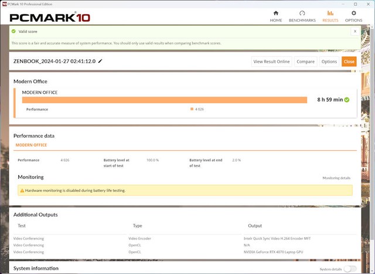Open the Options gear icon
Viewport: 375px width, 274px height.
(x=353, y=13)
